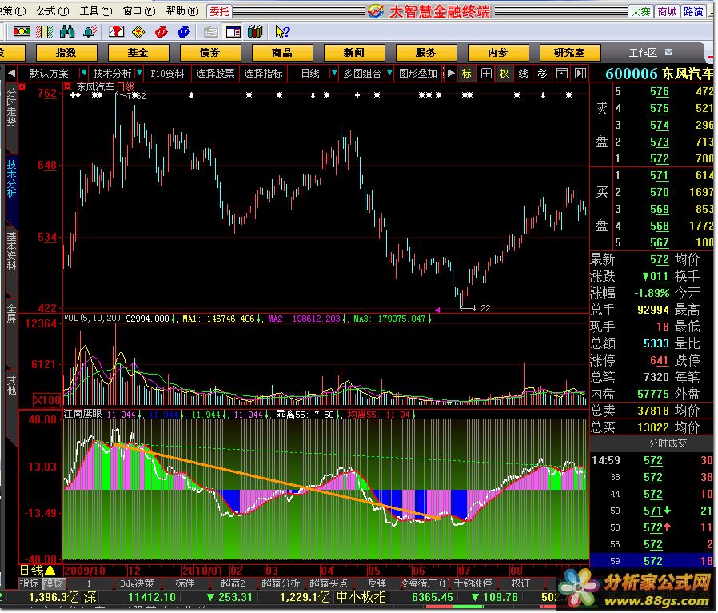Click the 研究室 category button

(570, 53)
